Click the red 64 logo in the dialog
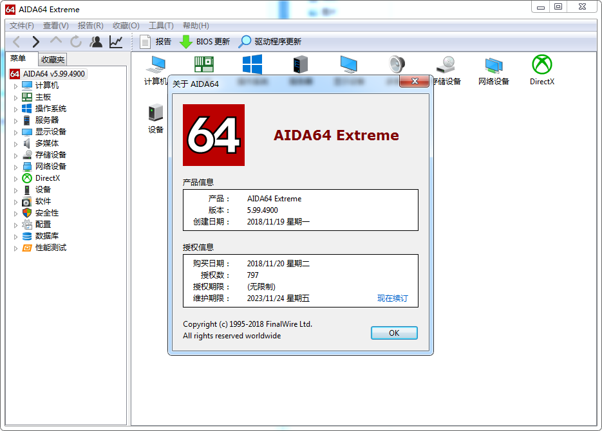Viewport: 602px width, 431px height. pyautogui.click(x=214, y=135)
